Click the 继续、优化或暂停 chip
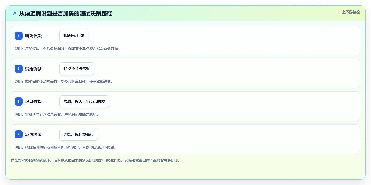 pos(79,134)
